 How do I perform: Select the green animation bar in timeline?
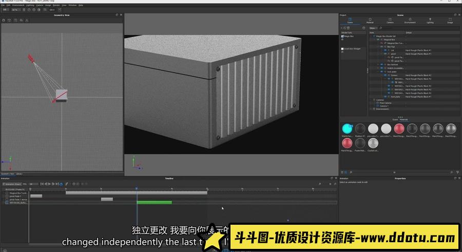click(x=154, y=203)
